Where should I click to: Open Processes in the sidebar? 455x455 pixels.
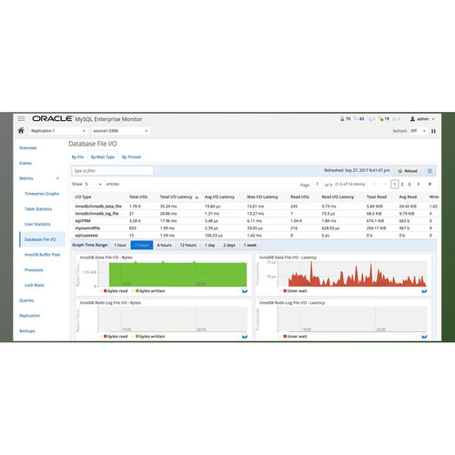click(34, 270)
